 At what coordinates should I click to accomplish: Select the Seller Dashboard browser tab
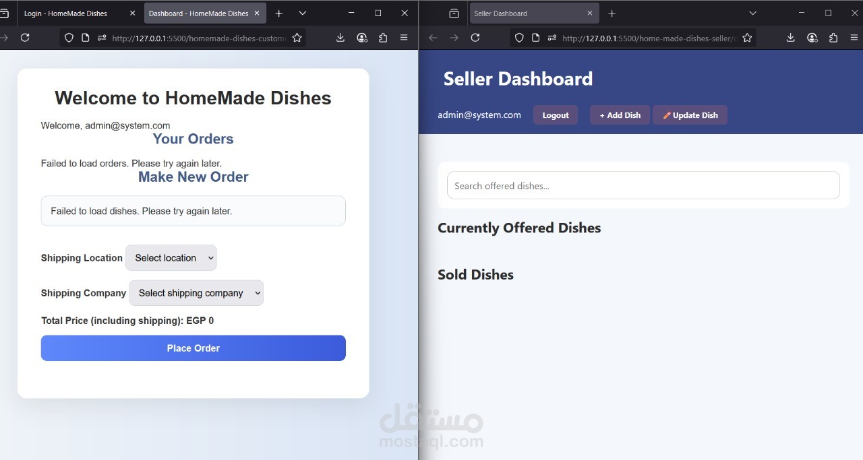533,13
